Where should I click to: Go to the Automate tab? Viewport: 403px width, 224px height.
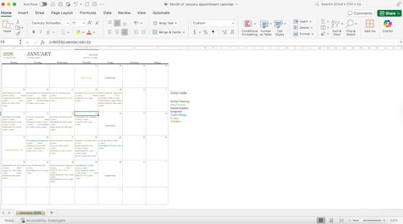(161, 13)
